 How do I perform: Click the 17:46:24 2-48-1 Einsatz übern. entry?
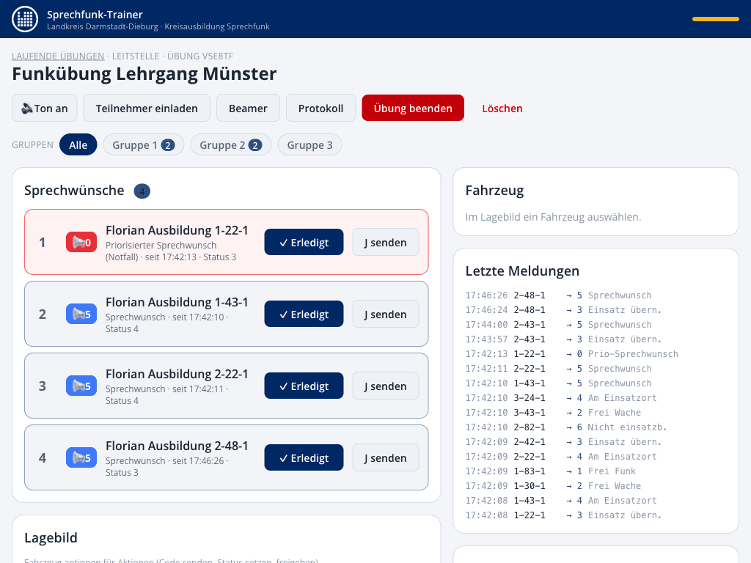(x=596, y=310)
